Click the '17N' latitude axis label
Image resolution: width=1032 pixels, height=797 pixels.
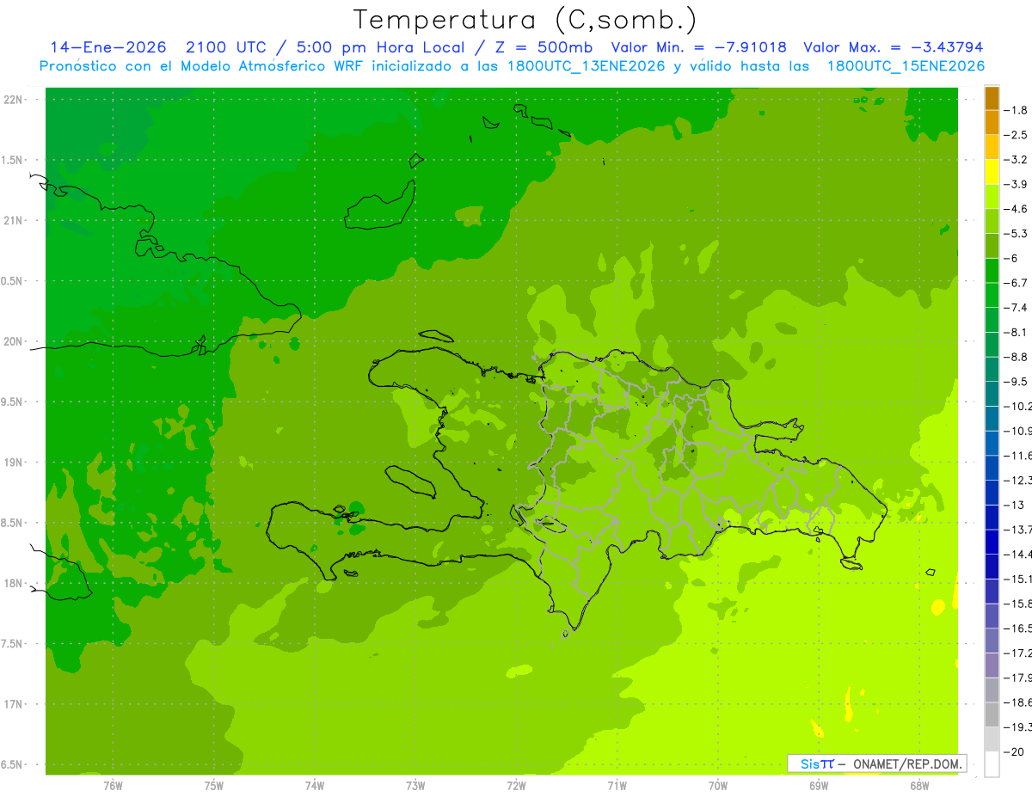click(13, 704)
